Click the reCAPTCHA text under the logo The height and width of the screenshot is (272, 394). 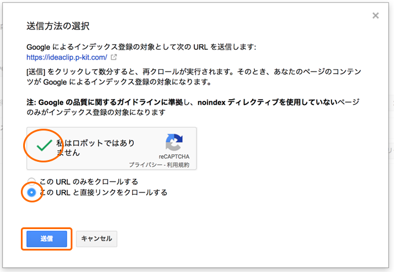coord(174,157)
